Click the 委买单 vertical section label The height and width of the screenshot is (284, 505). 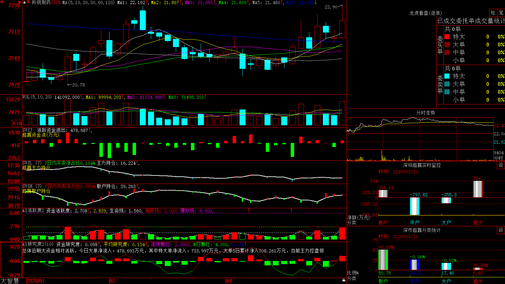(x=440, y=45)
